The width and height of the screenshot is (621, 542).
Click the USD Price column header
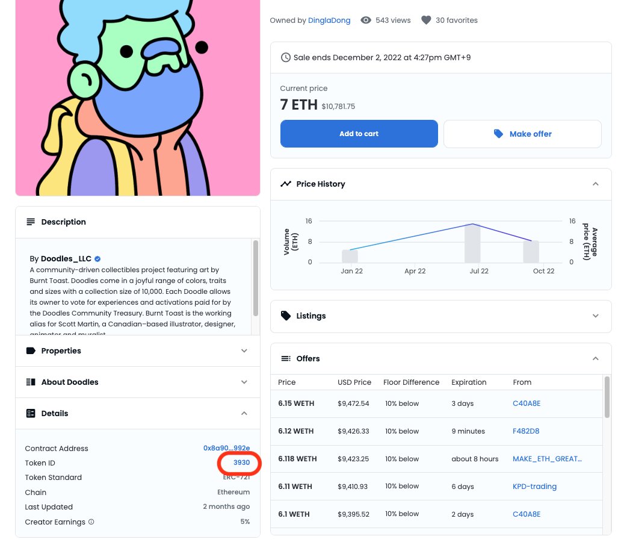pyautogui.click(x=354, y=382)
